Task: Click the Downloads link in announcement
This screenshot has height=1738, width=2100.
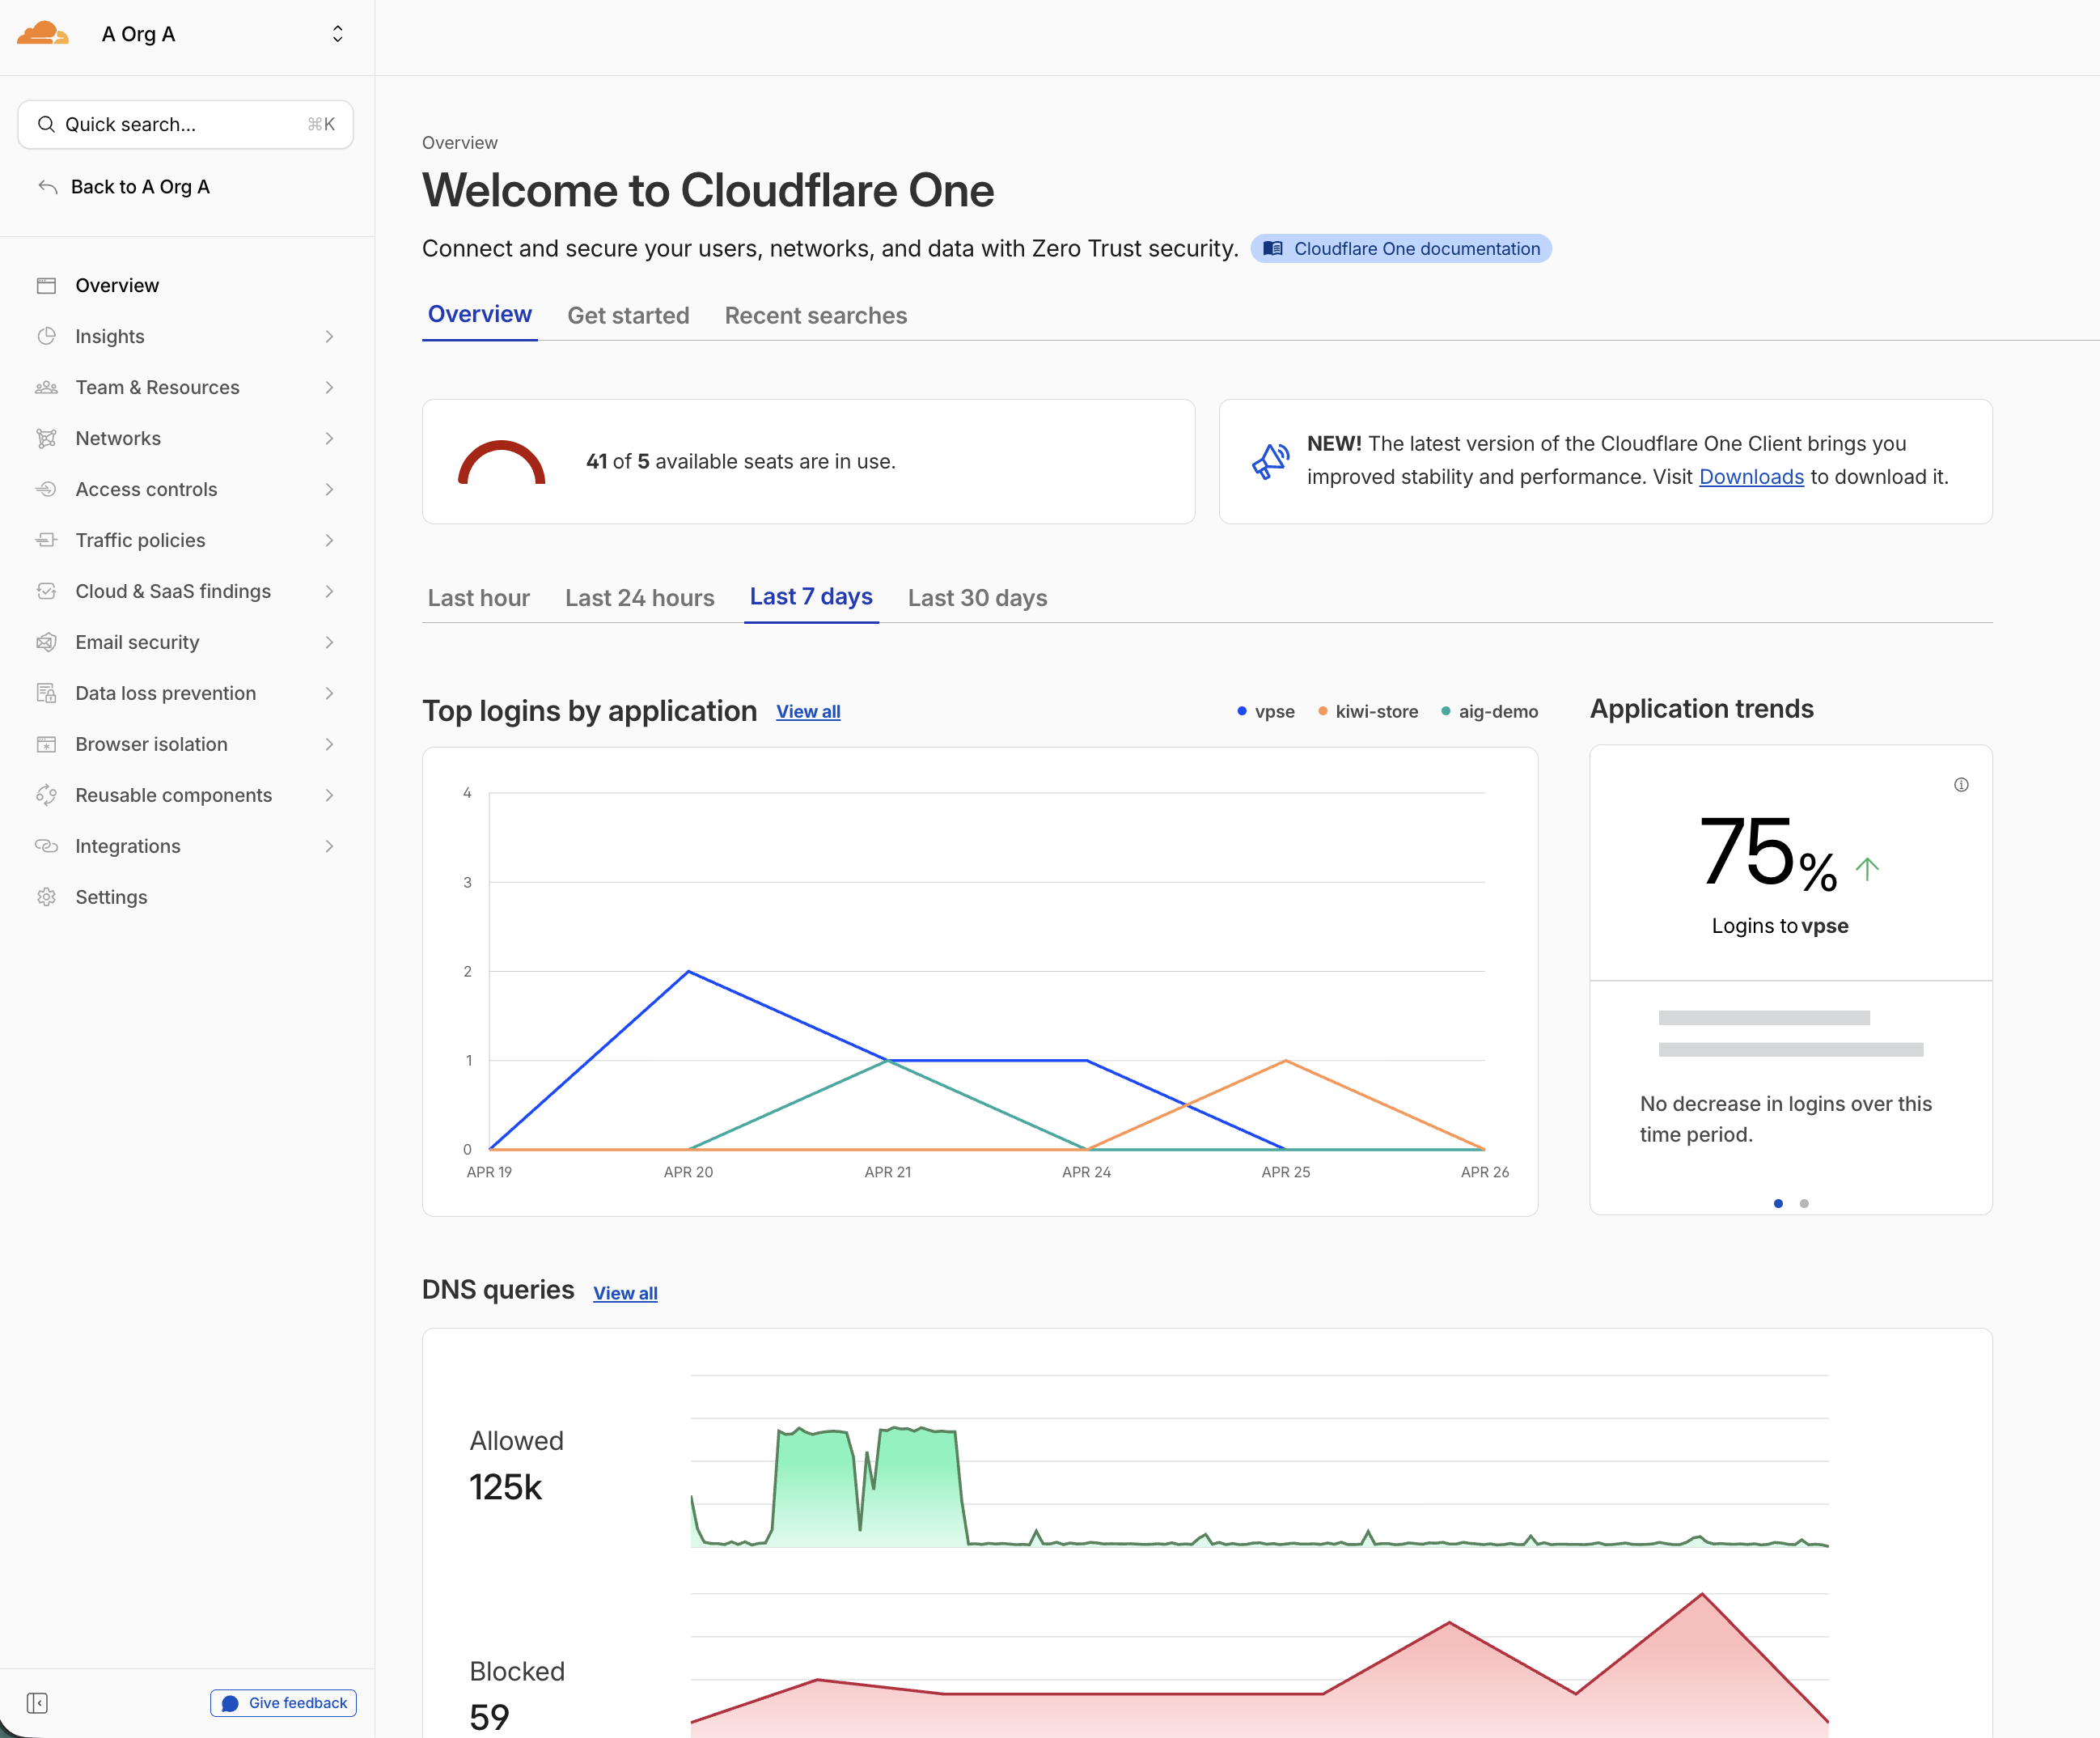Action: (x=1751, y=478)
